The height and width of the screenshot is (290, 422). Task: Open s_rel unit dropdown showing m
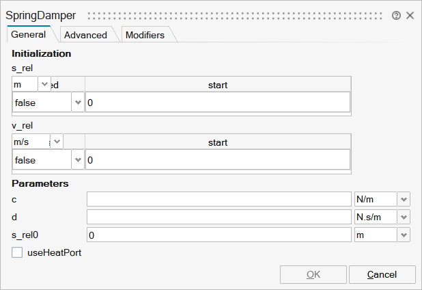point(45,83)
